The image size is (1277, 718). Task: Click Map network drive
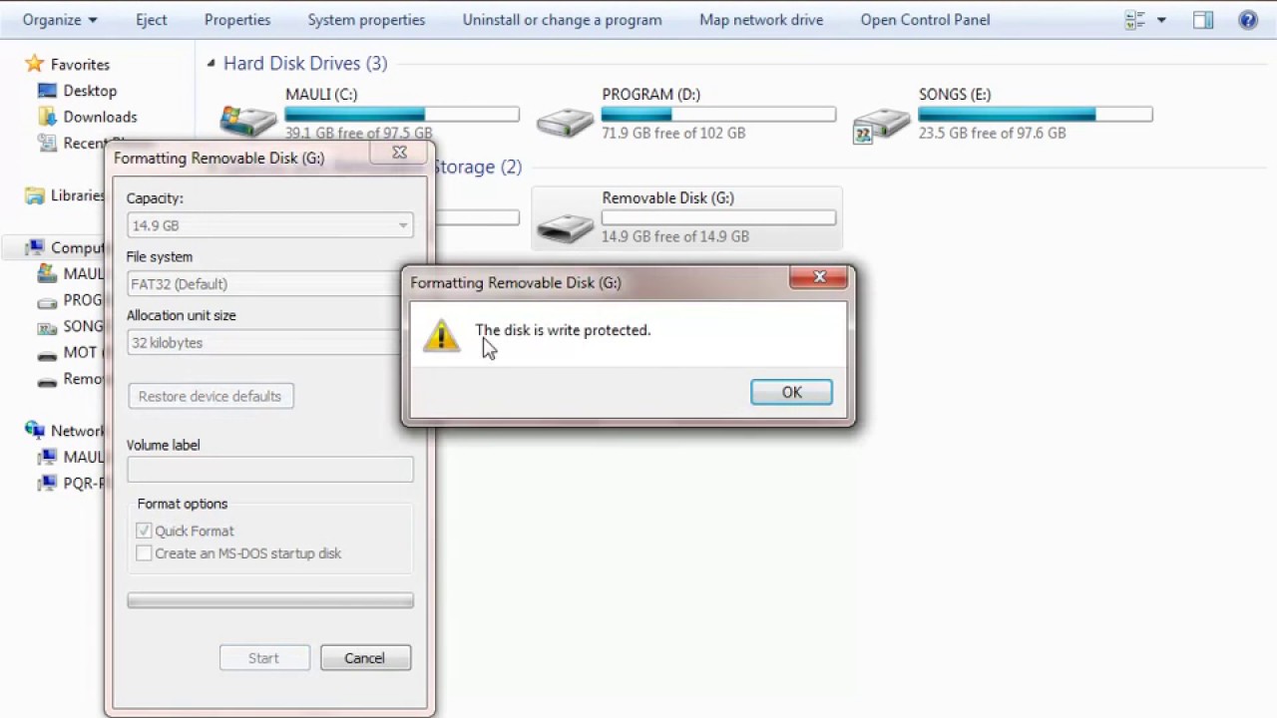(x=761, y=20)
